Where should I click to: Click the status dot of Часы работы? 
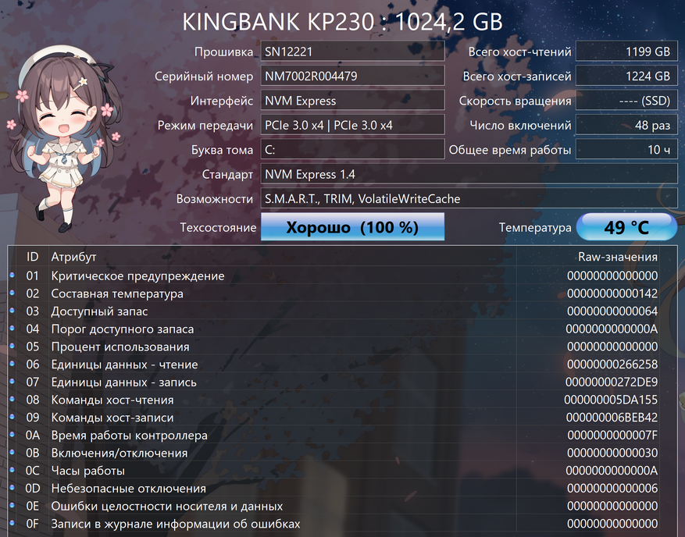tap(12, 470)
